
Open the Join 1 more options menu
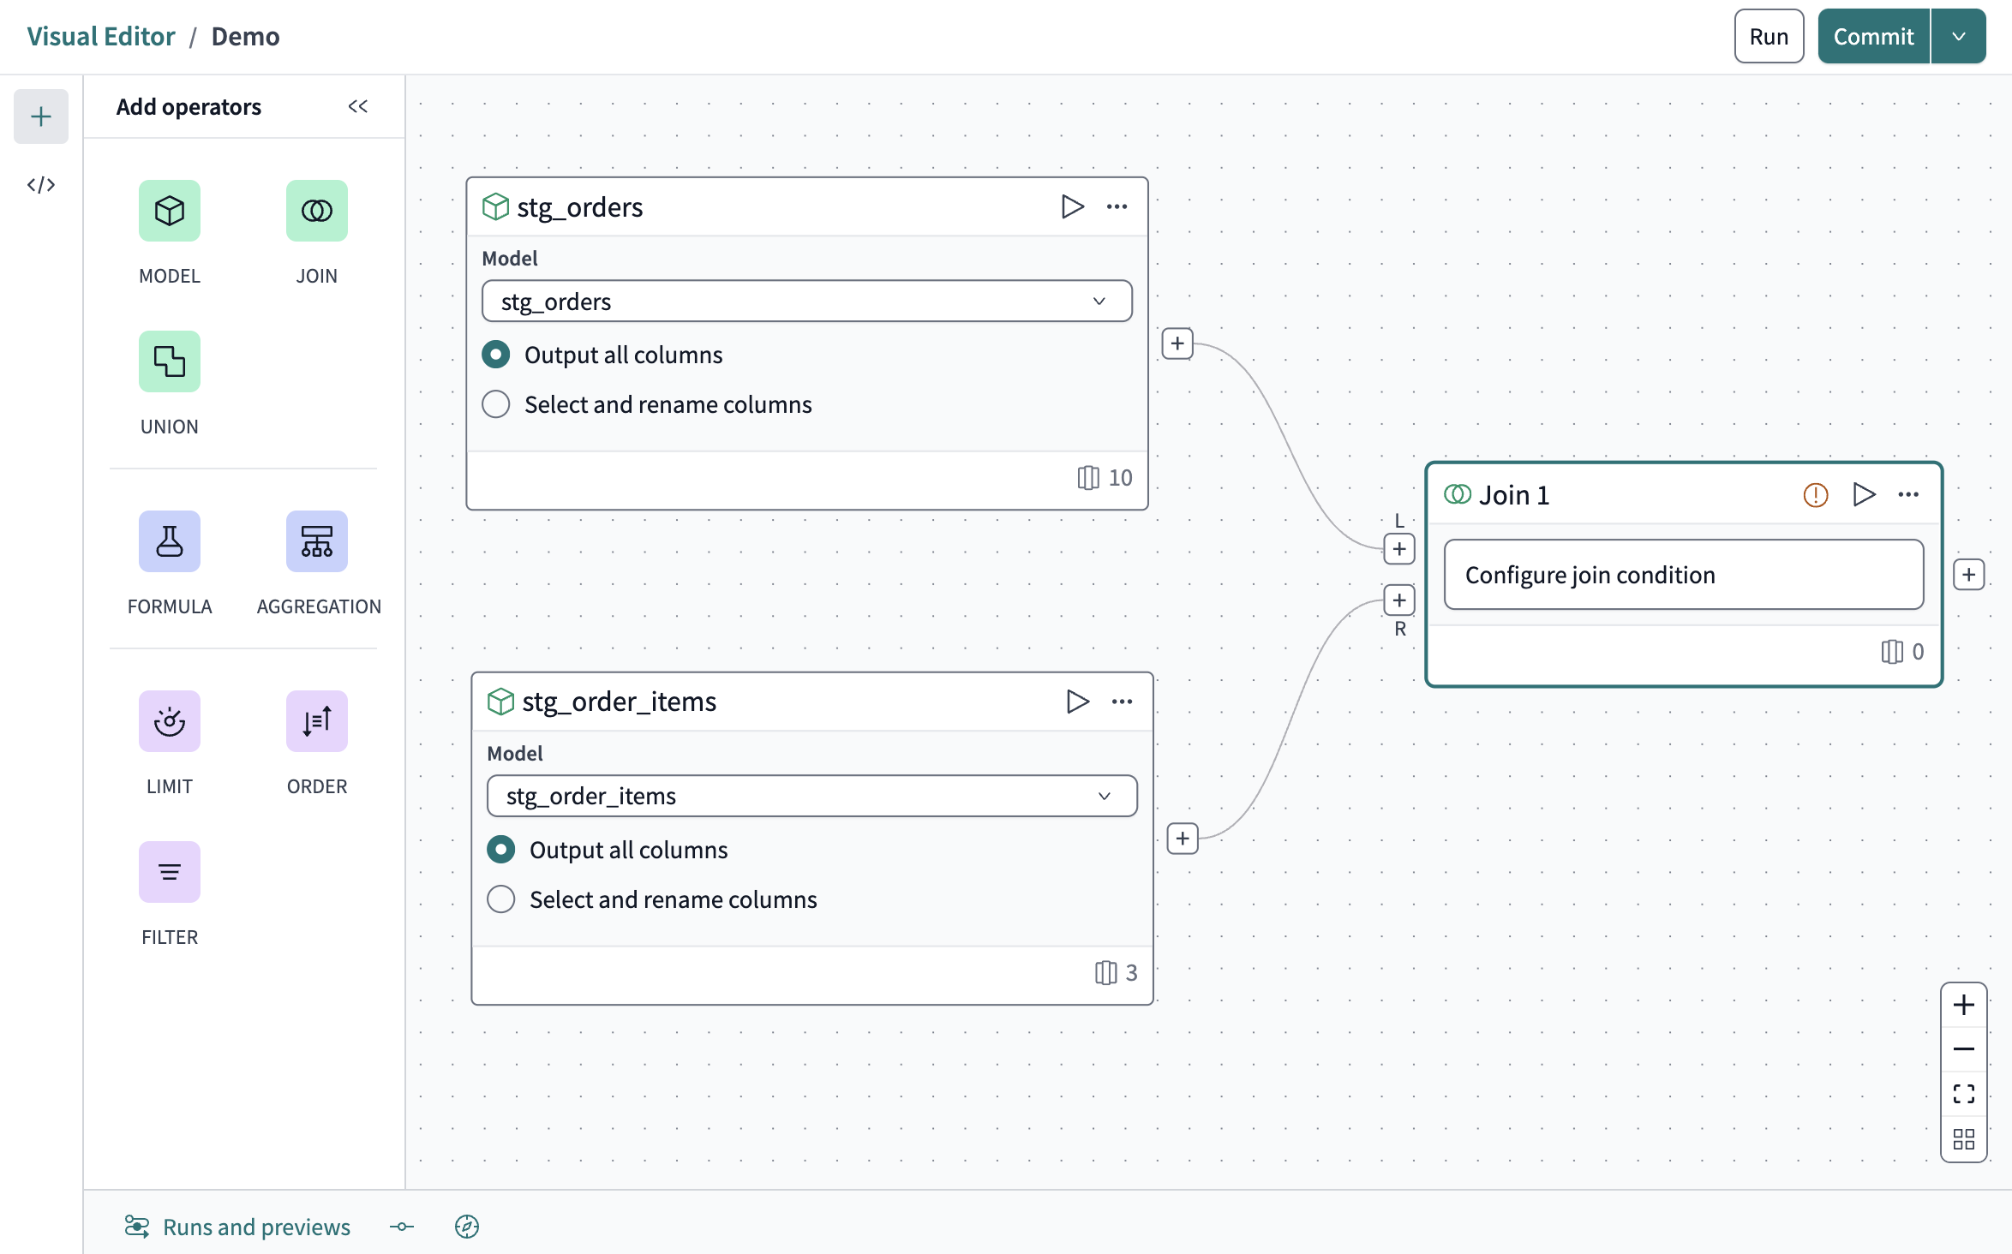[1908, 495]
